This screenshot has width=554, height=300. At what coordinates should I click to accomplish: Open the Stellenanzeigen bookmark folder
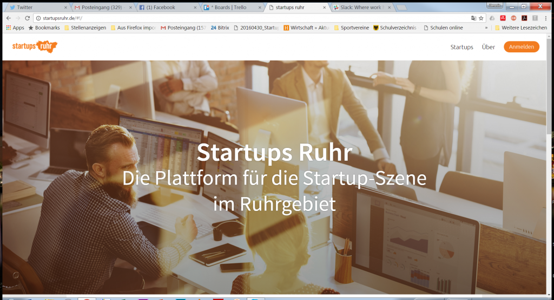click(85, 28)
